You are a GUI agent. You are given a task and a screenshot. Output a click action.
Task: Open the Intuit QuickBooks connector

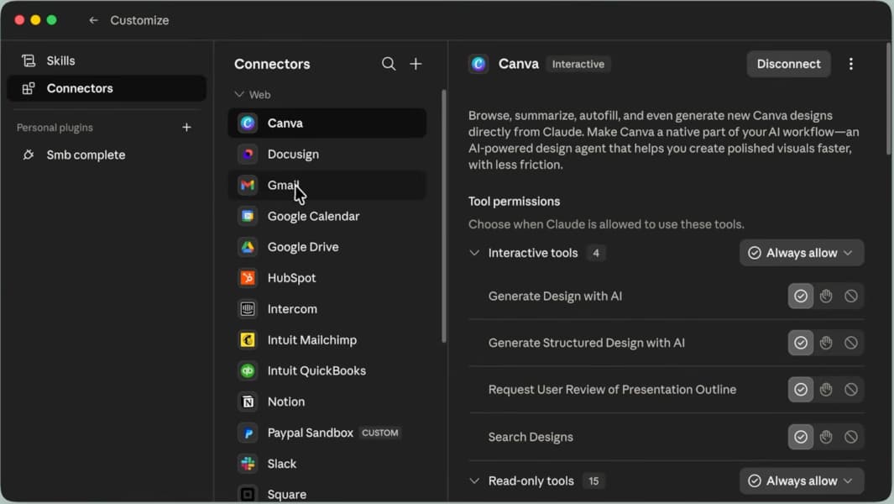327,371
